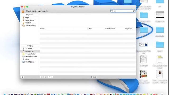Click the System Roots folder icon

point(24,26)
